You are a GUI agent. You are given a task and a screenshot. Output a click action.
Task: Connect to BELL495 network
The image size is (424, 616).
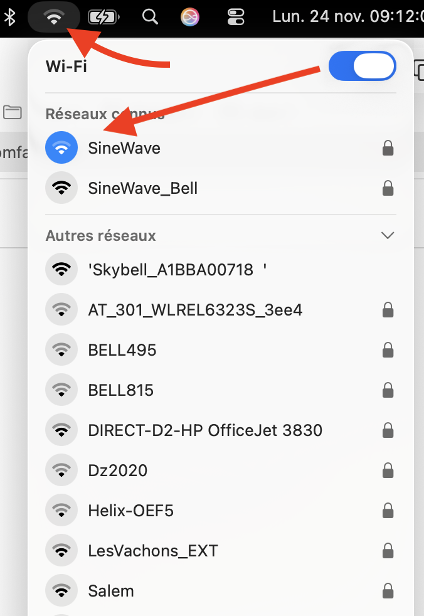(x=220, y=350)
